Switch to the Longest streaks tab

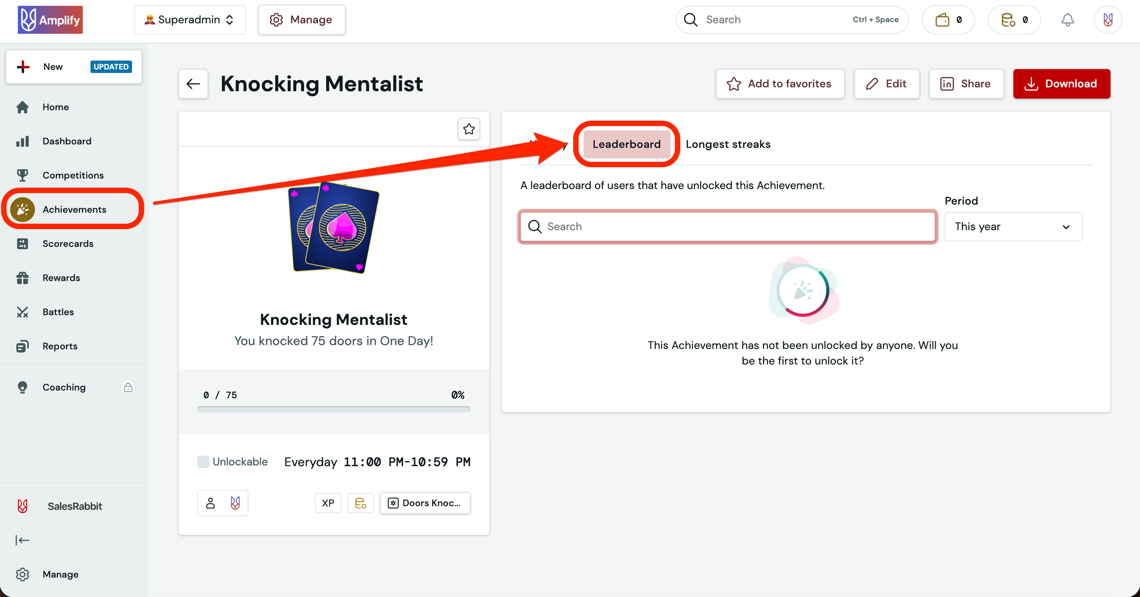(x=728, y=144)
